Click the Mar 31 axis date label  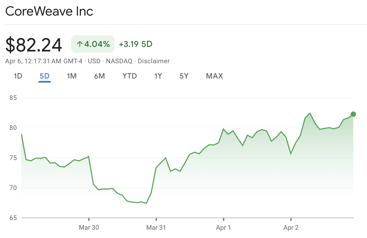click(156, 228)
